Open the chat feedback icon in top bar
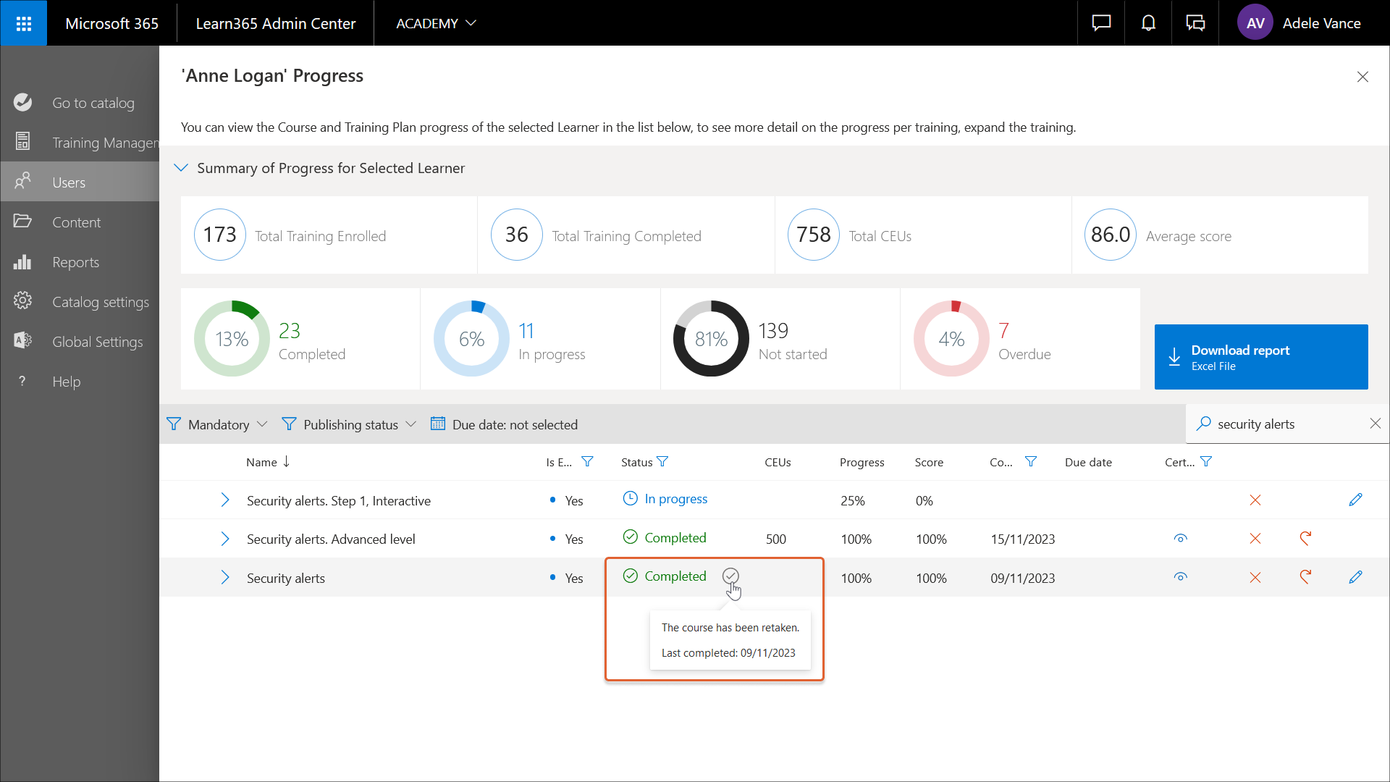The image size is (1390, 782). (x=1101, y=23)
